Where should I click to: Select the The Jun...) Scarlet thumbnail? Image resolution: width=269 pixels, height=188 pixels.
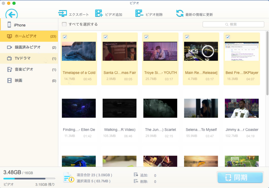(160, 108)
